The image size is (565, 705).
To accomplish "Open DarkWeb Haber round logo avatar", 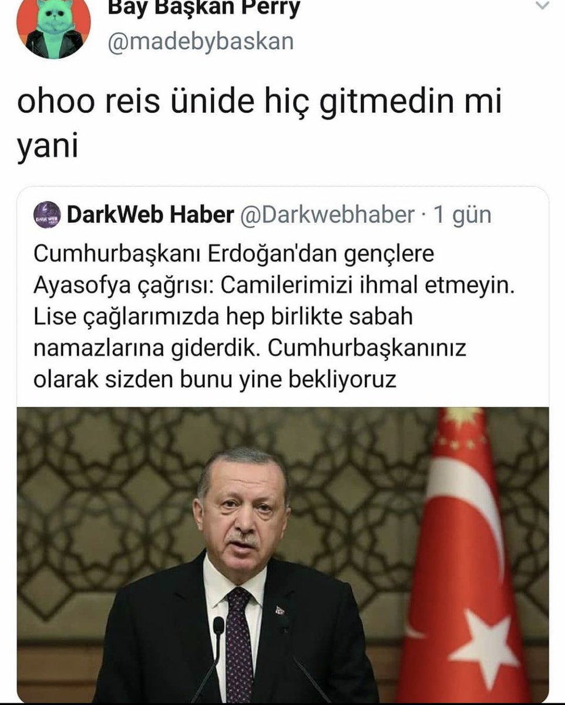I will click(x=46, y=215).
